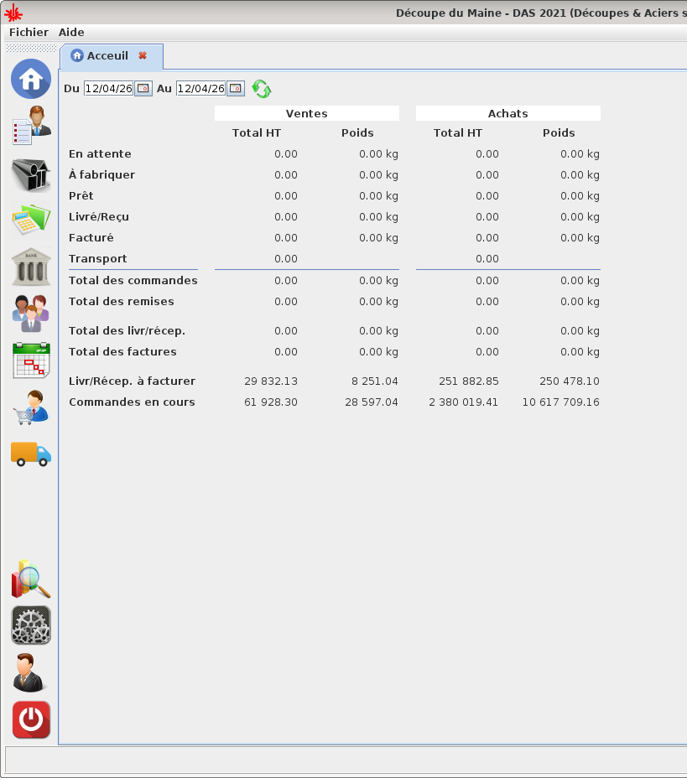The width and height of the screenshot is (687, 778).
Task: Click the red power quit button
Action: point(31,720)
